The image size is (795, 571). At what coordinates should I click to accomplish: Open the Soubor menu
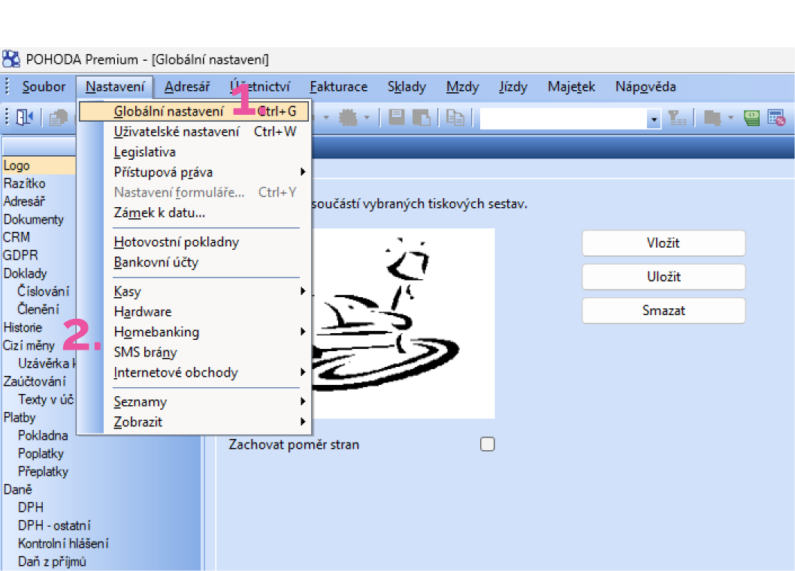[44, 86]
